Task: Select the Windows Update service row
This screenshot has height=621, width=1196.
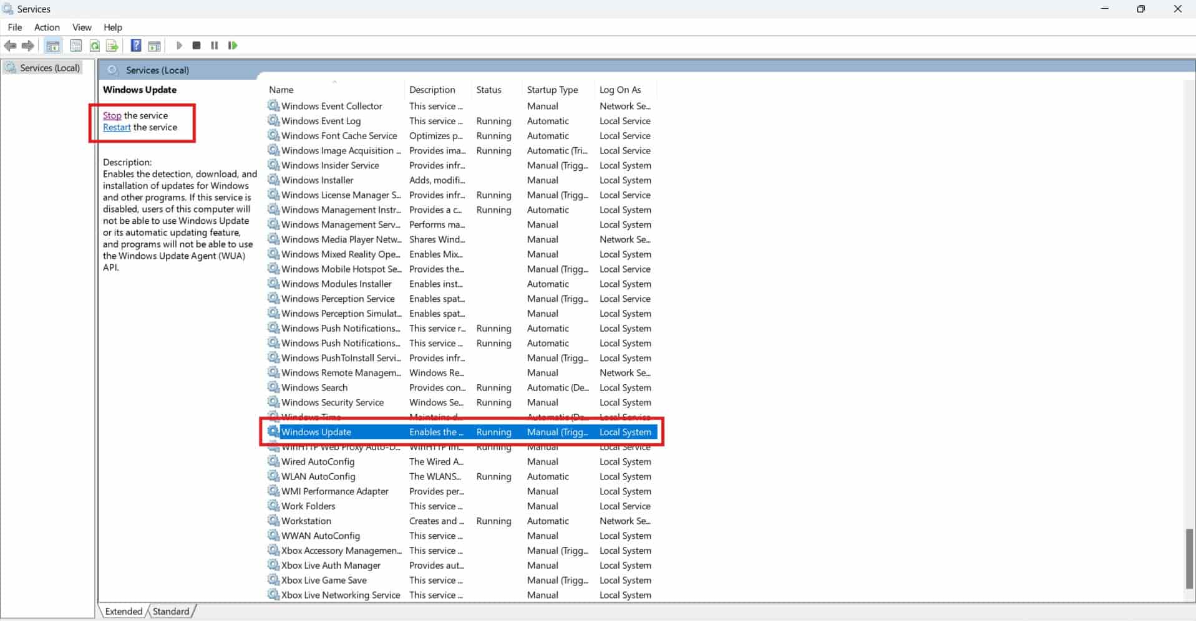Action: pos(462,431)
